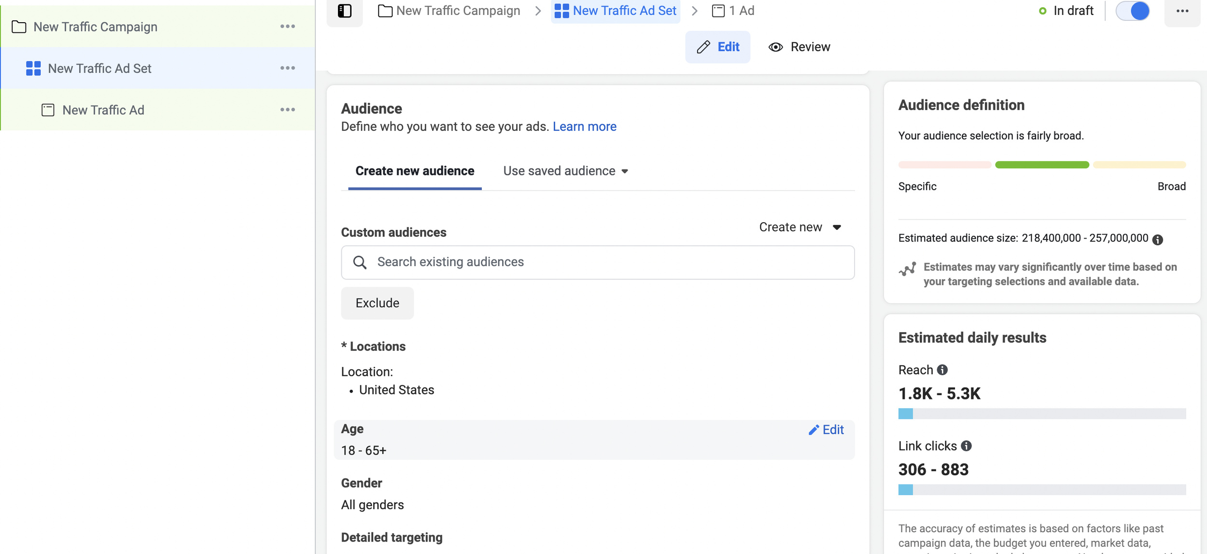Expand the Use saved audience dropdown
This screenshot has width=1207, height=554.
(x=566, y=171)
